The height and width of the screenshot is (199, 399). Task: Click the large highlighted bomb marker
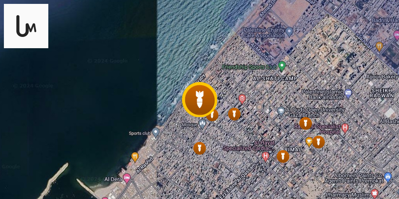(x=199, y=100)
